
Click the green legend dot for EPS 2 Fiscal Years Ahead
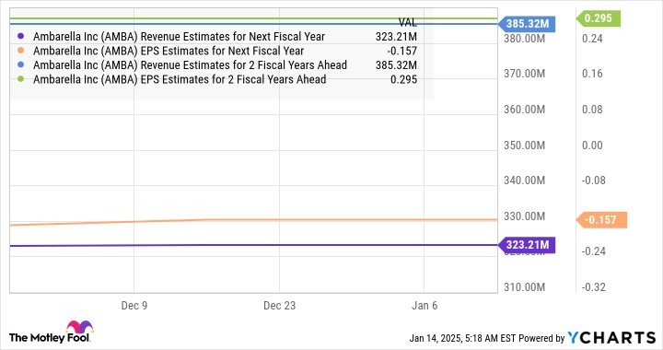pos(20,79)
